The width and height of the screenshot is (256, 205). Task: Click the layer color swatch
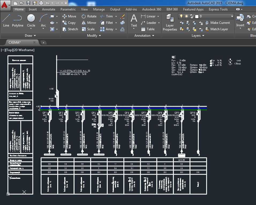click(197, 16)
